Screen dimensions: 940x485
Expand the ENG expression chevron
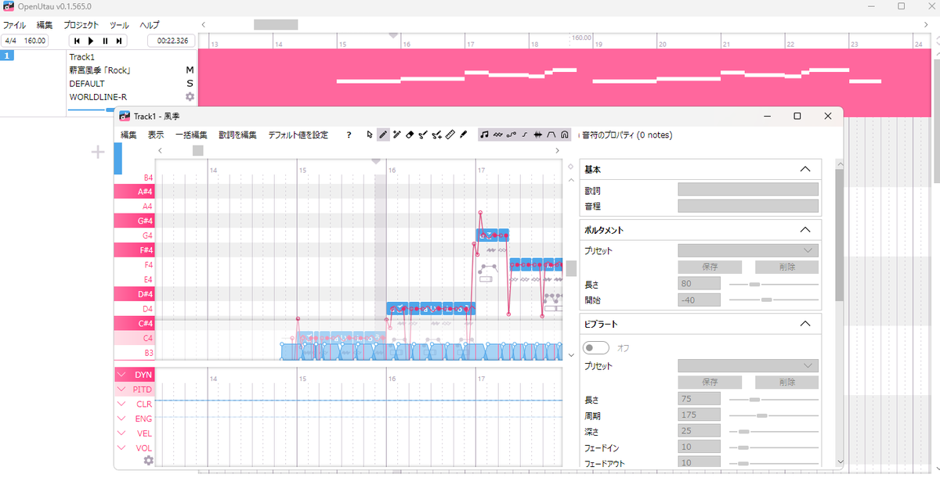pyautogui.click(x=121, y=419)
